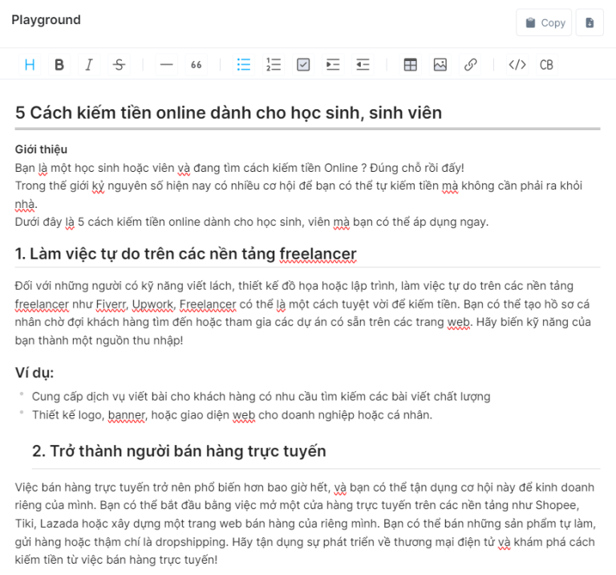Insert a table

click(410, 64)
